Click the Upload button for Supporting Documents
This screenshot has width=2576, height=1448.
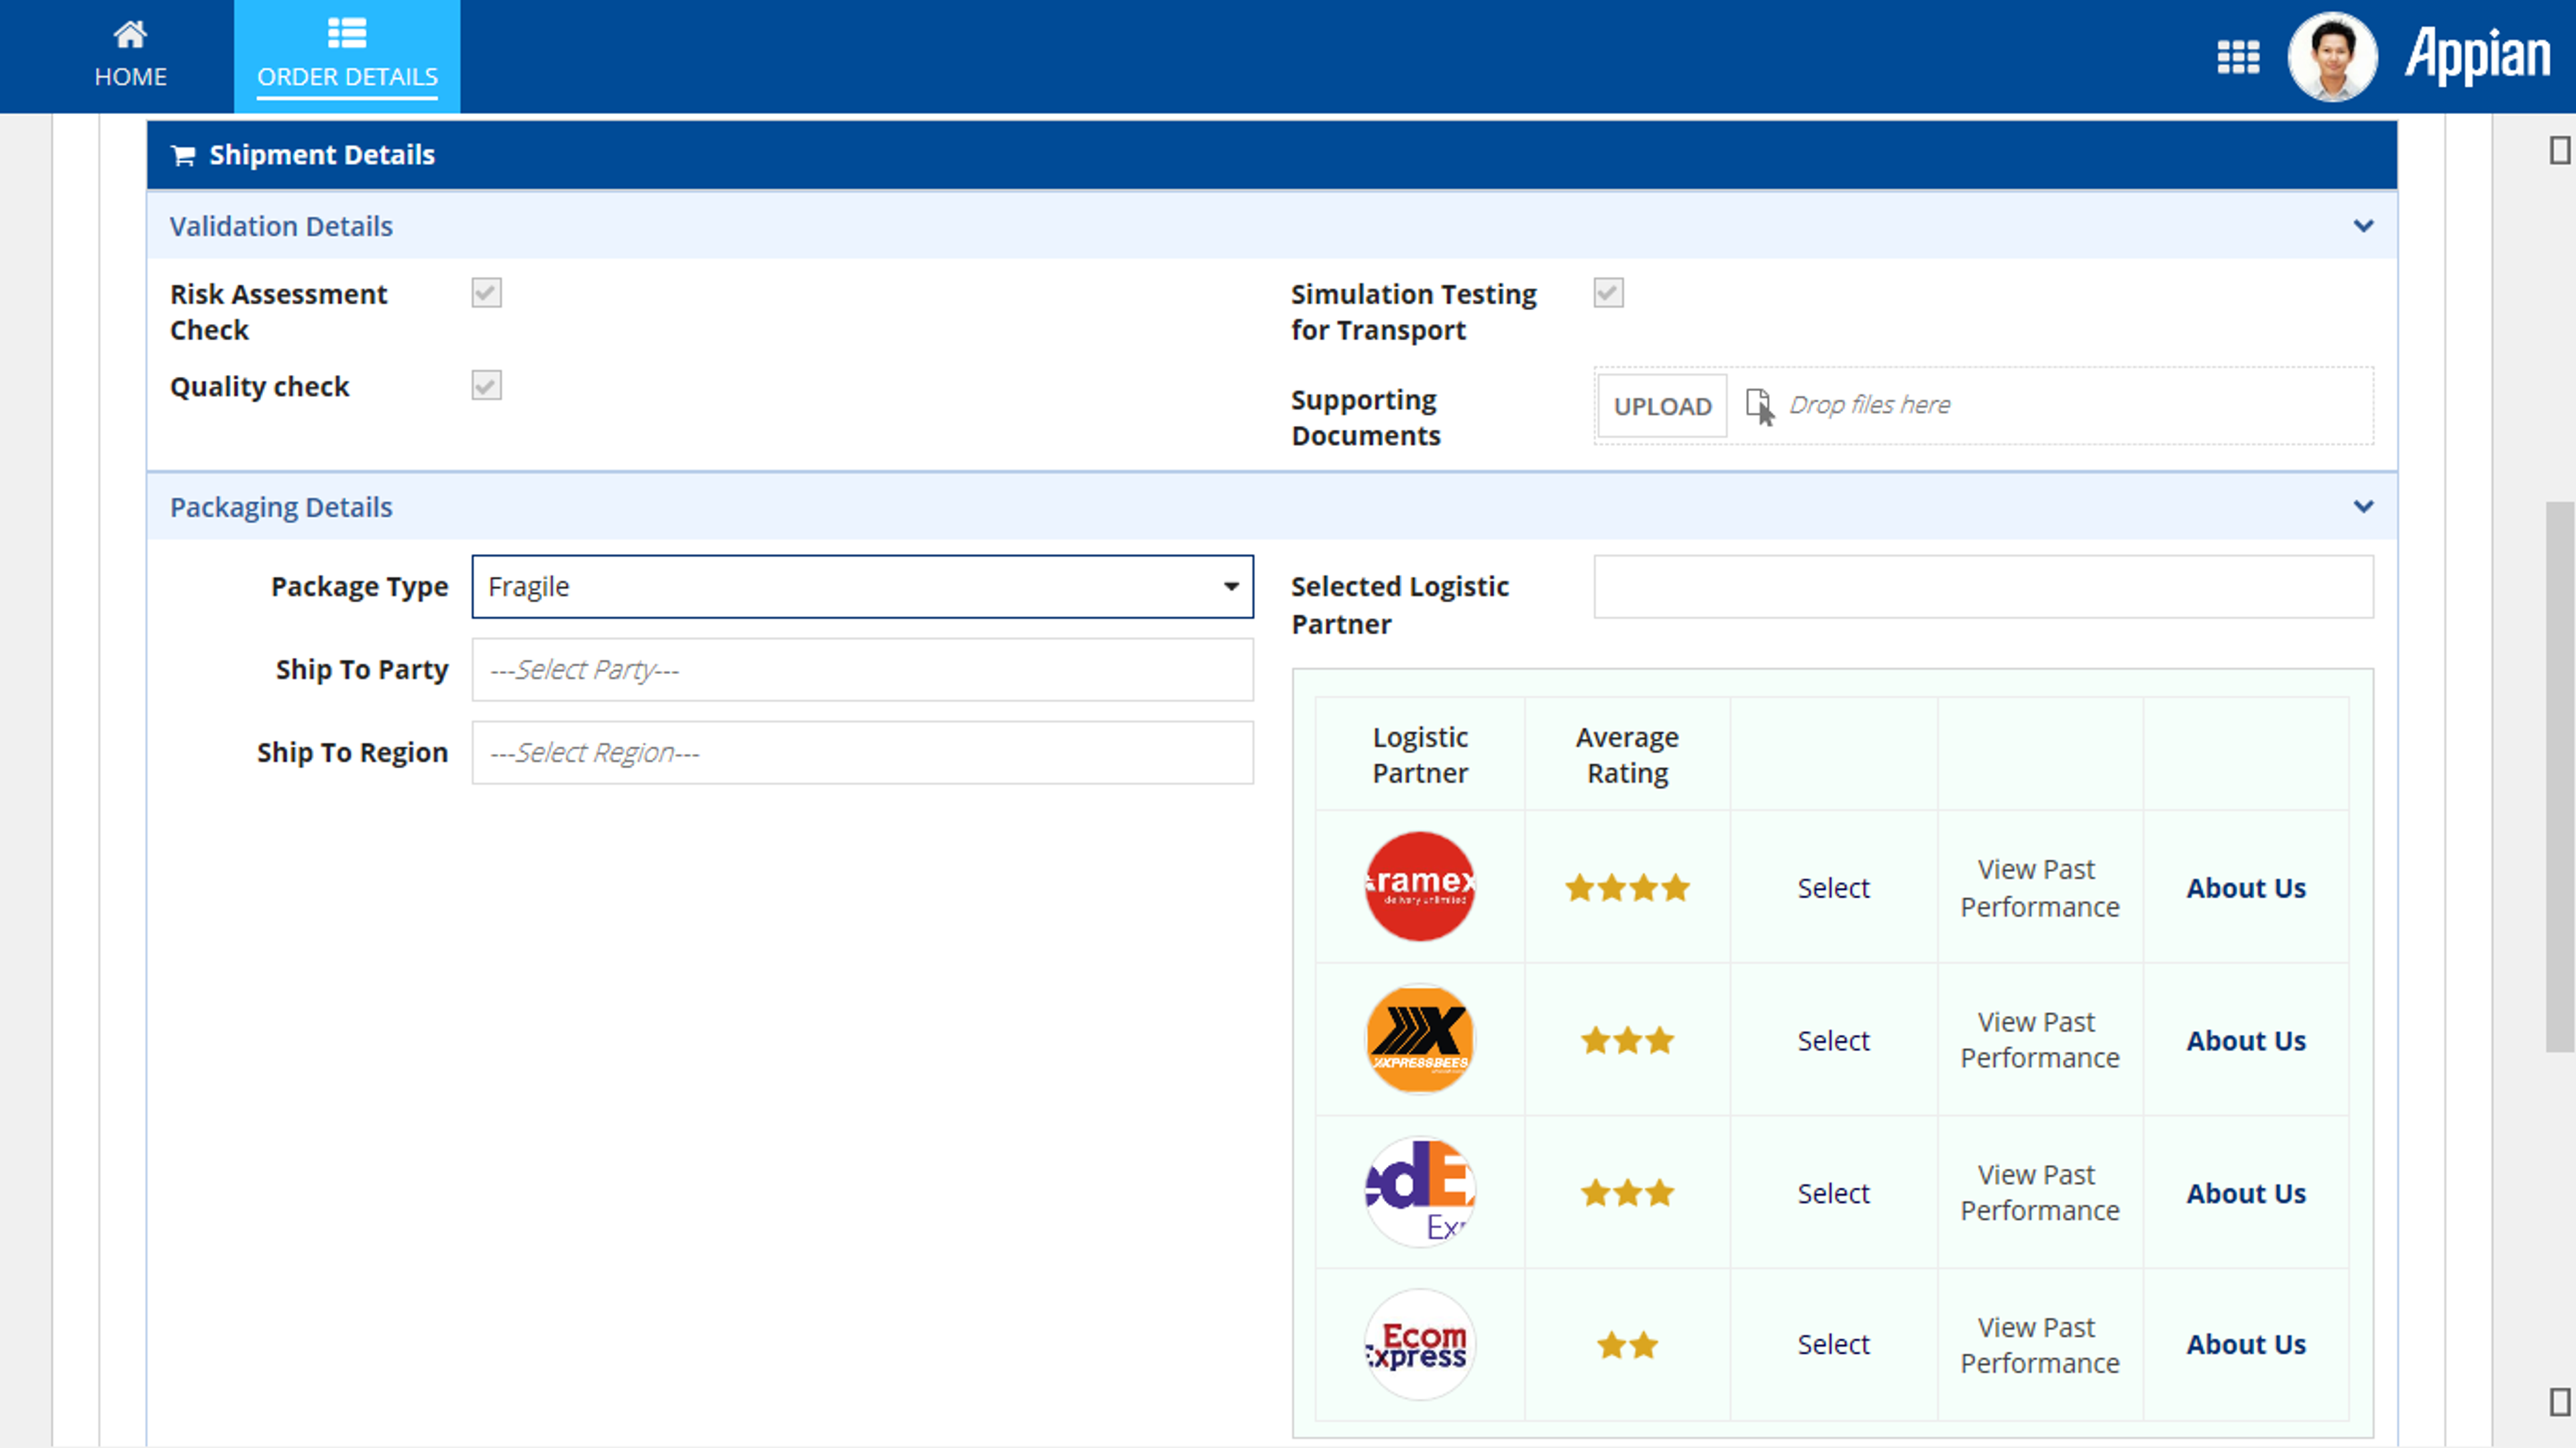click(x=1662, y=406)
